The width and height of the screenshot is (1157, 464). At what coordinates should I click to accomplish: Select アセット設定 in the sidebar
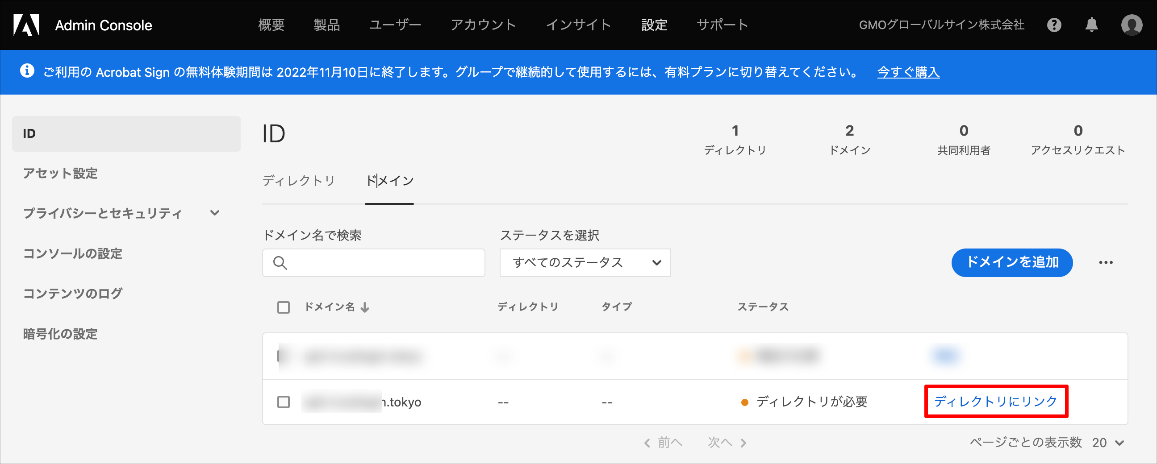pos(60,173)
